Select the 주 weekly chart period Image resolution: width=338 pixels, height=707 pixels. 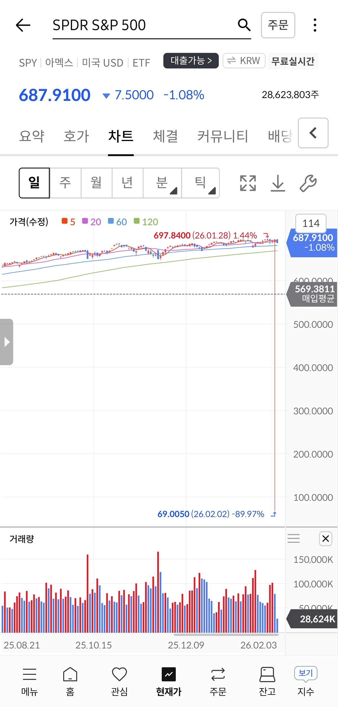click(x=65, y=183)
